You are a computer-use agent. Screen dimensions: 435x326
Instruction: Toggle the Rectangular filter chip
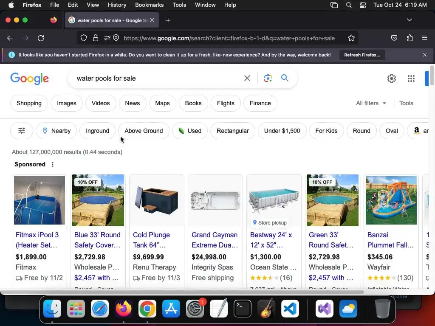(233, 131)
